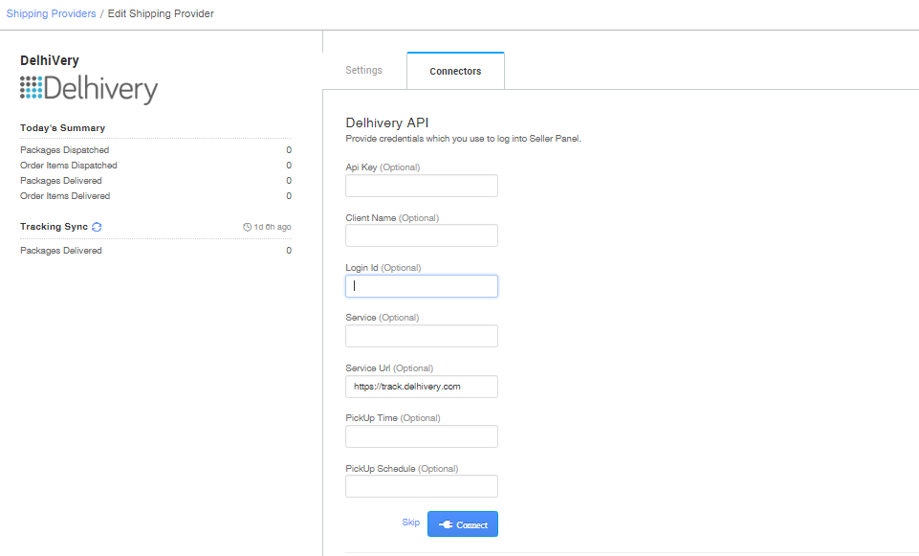The width and height of the screenshot is (919, 556).
Task: Click the Order Items Delivered count
Action: click(x=288, y=195)
